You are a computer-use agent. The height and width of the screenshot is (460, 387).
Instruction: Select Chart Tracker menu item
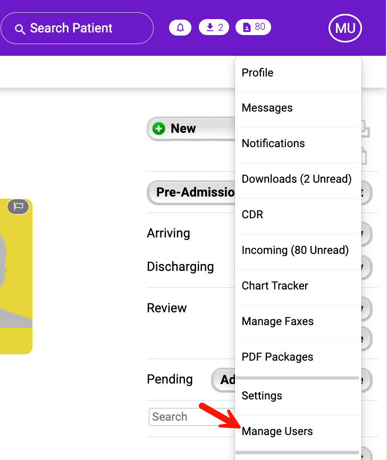point(275,286)
